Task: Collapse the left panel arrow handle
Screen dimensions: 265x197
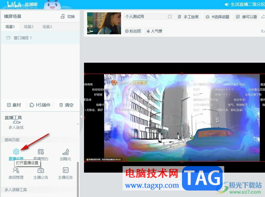Action: point(81,117)
